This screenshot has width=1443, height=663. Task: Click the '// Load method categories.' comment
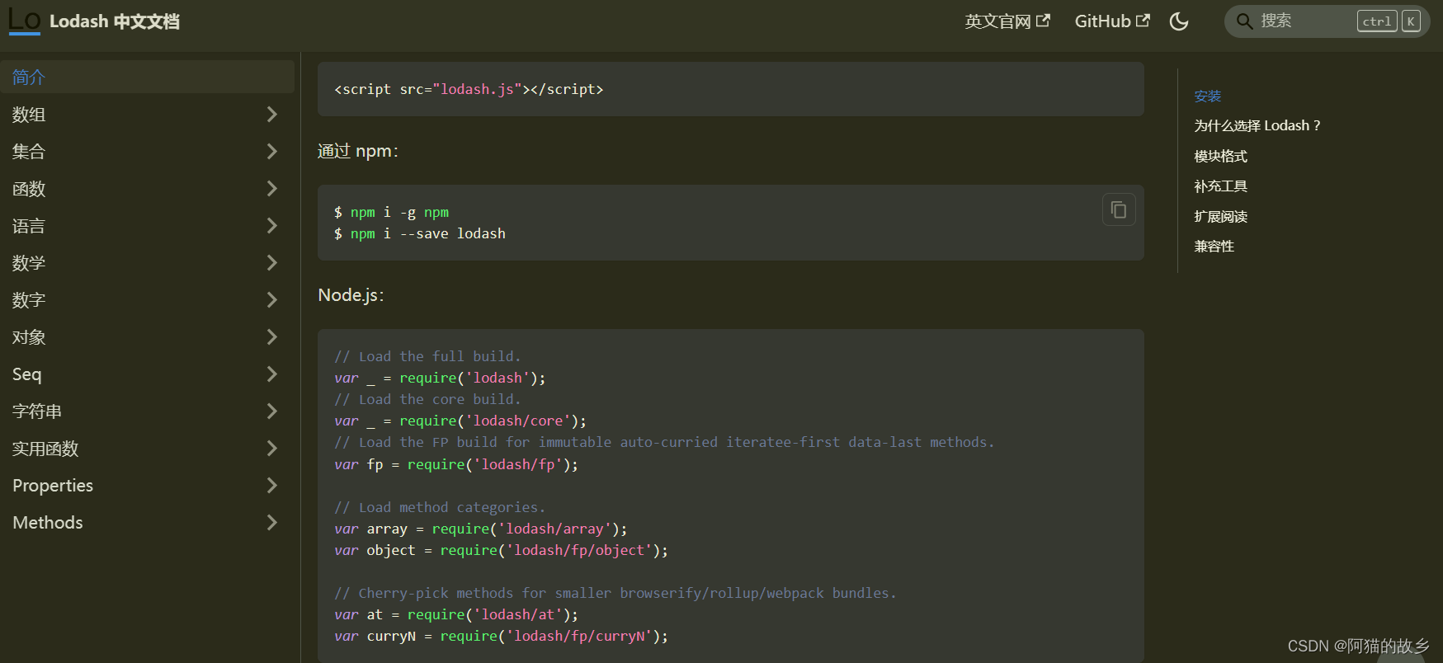(440, 507)
